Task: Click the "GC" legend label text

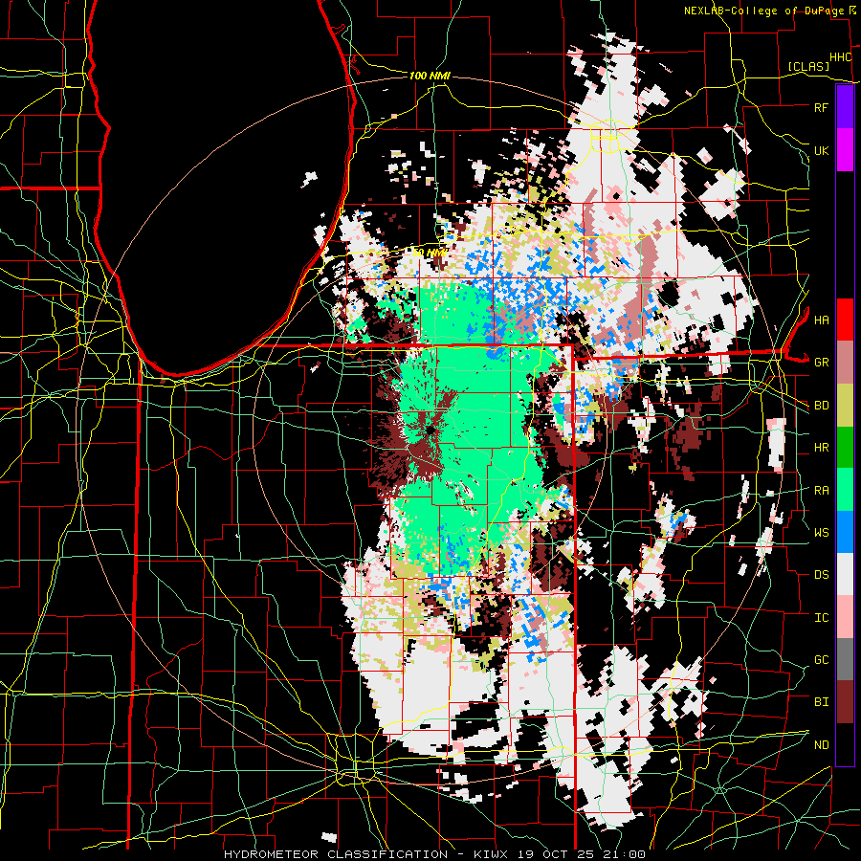Action: click(821, 660)
